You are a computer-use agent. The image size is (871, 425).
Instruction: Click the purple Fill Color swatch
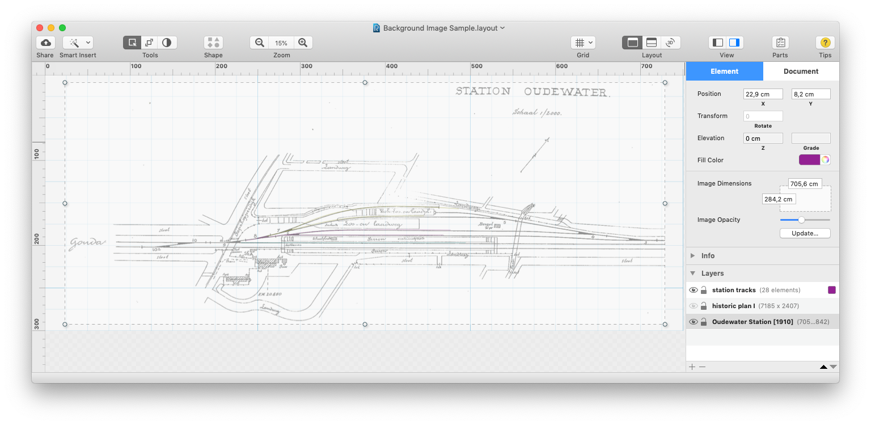[809, 160]
